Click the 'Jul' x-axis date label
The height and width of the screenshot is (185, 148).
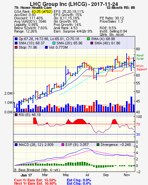(87, 175)
